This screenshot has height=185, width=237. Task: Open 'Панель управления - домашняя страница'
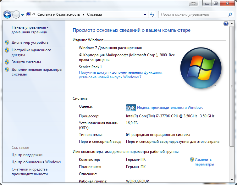coord(30,30)
